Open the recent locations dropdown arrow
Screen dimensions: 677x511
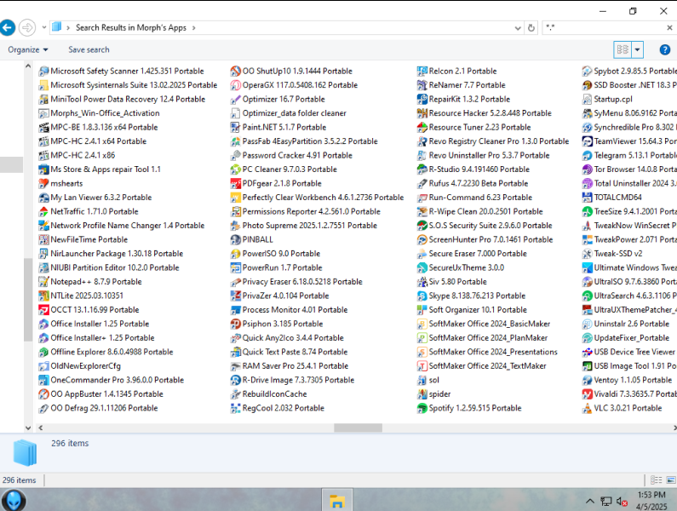44,27
